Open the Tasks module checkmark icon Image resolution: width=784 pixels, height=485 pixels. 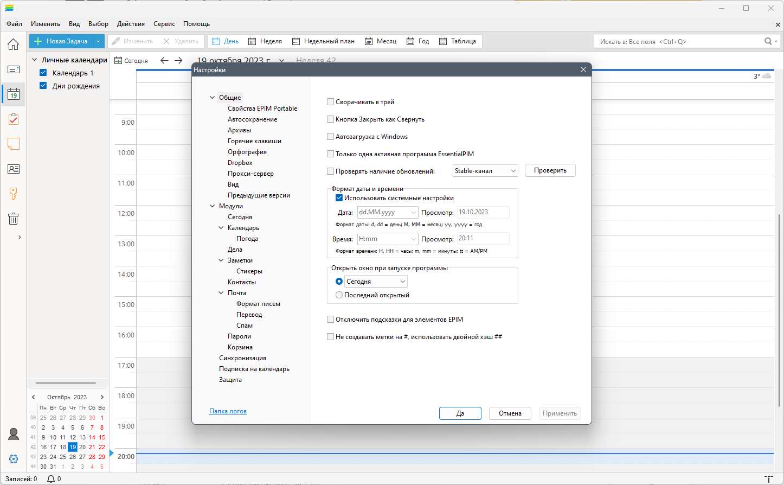tap(14, 119)
